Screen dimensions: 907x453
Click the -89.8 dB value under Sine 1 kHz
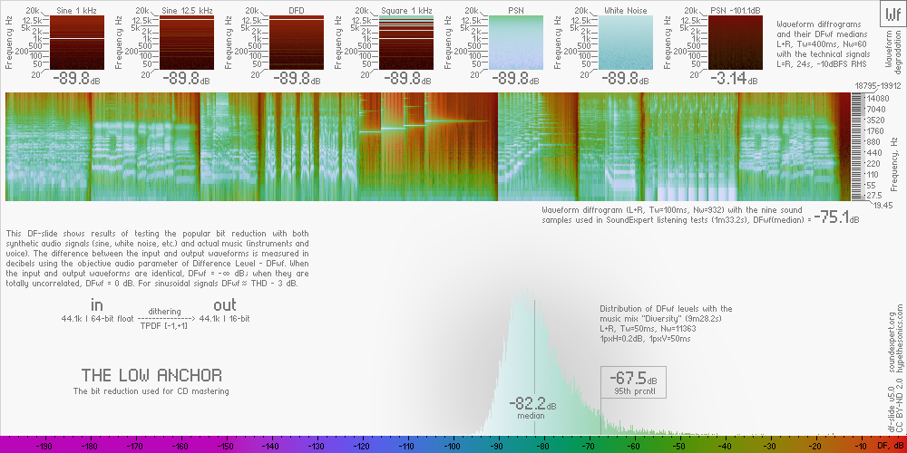[77, 79]
